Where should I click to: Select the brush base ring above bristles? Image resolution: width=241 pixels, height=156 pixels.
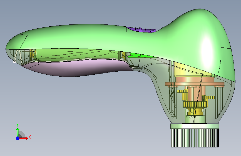[x=195, y=126]
